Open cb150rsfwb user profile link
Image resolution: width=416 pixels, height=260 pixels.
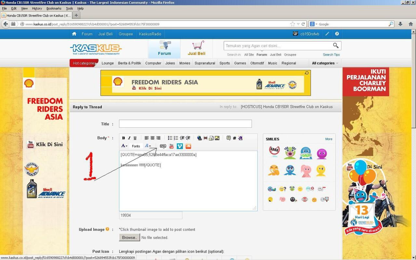click(x=310, y=34)
